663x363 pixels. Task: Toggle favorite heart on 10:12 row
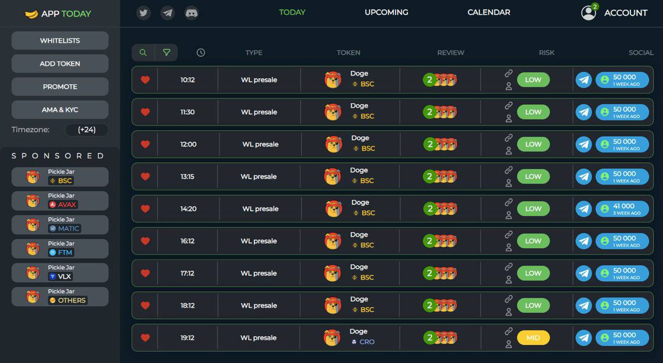click(x=145, y=80)
